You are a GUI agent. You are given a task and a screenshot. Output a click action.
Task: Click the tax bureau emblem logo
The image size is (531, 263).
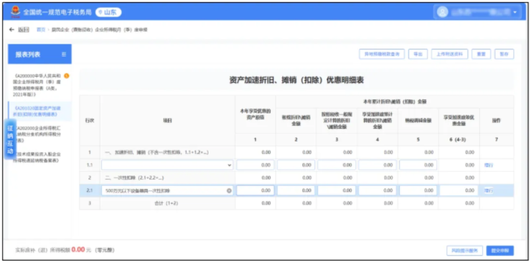pyautogui.click(x=15, y=12)
